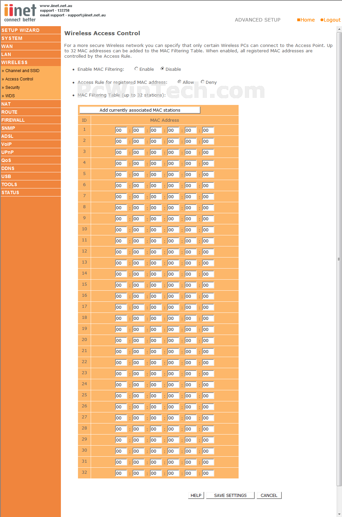Screen dimensions: 342x517
Task: Open wireless Security page
Action: [x=12, y=88]
